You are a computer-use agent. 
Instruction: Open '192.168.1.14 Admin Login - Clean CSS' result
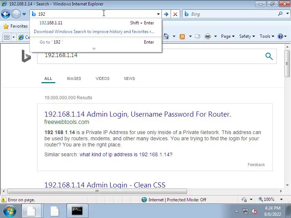pyautogui.click(x=105, y=185)
